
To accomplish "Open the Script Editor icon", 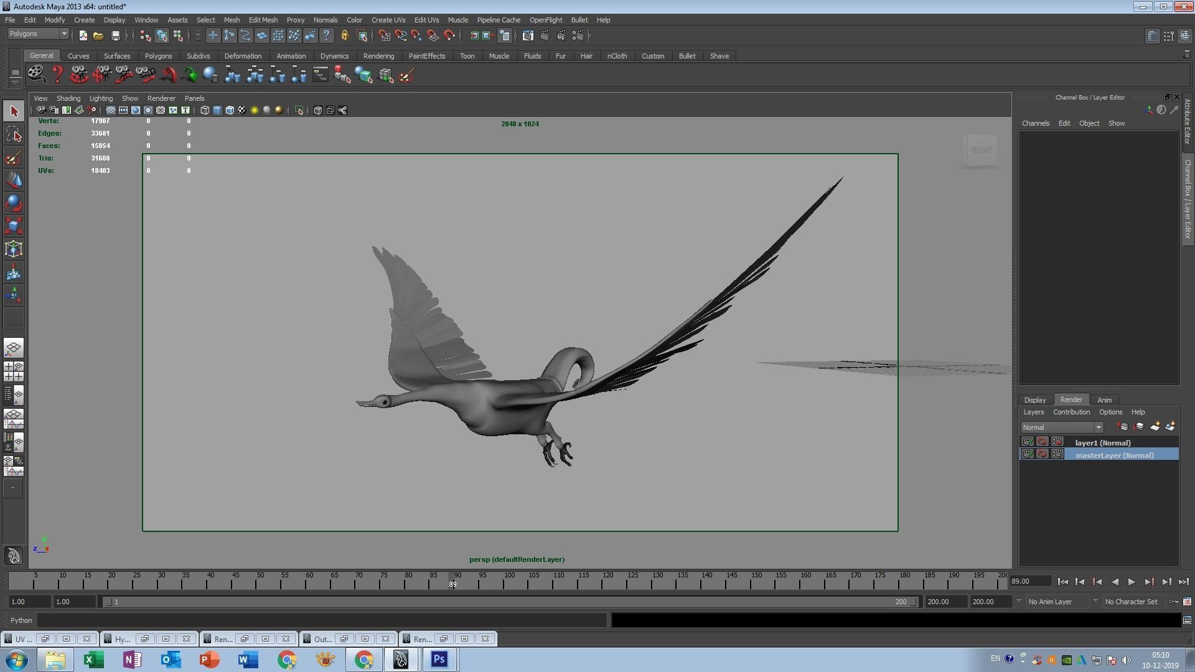I will tap(1187, 620).
